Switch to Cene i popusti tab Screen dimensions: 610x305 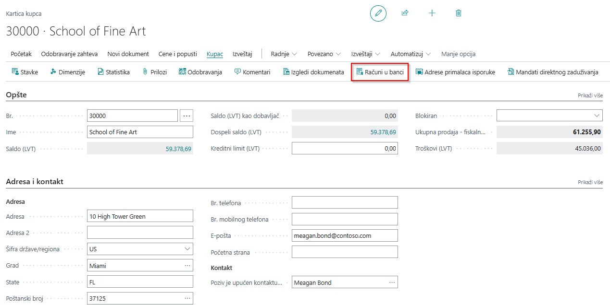(x=178, y=54)
